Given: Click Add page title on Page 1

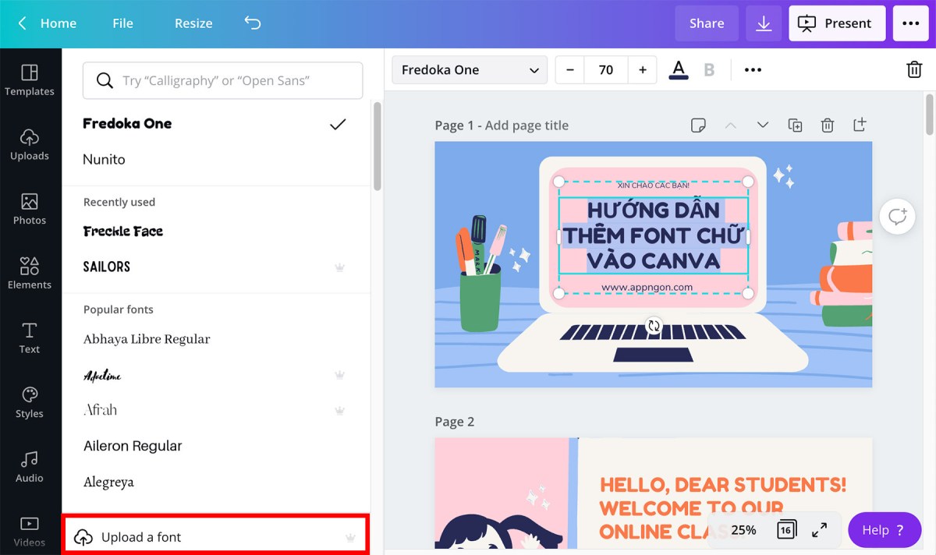Looking at the screenshot, I should (x=526, y=125).
